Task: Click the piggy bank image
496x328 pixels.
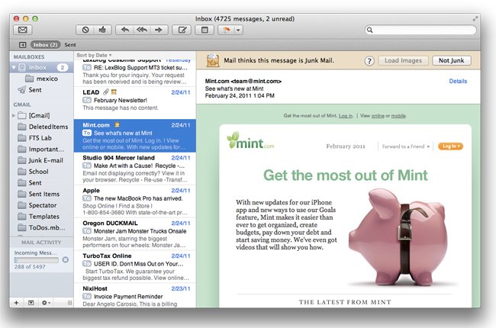Action: (398, 236)
